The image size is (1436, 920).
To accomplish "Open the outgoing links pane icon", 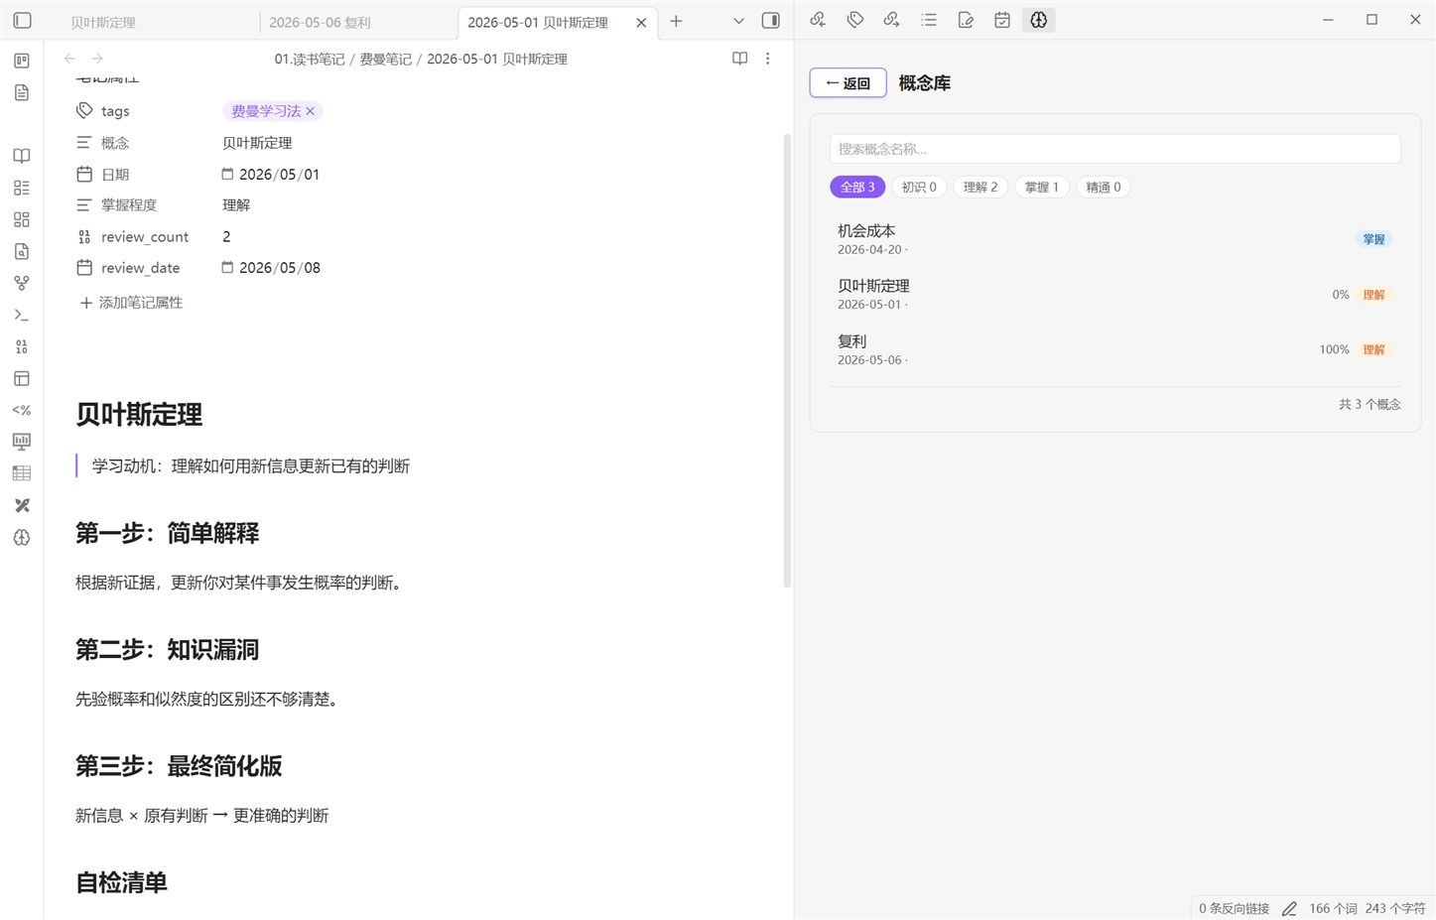I will [891, 20].
